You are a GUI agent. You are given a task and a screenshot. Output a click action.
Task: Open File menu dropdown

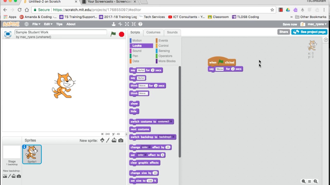(x=36, y=24)
